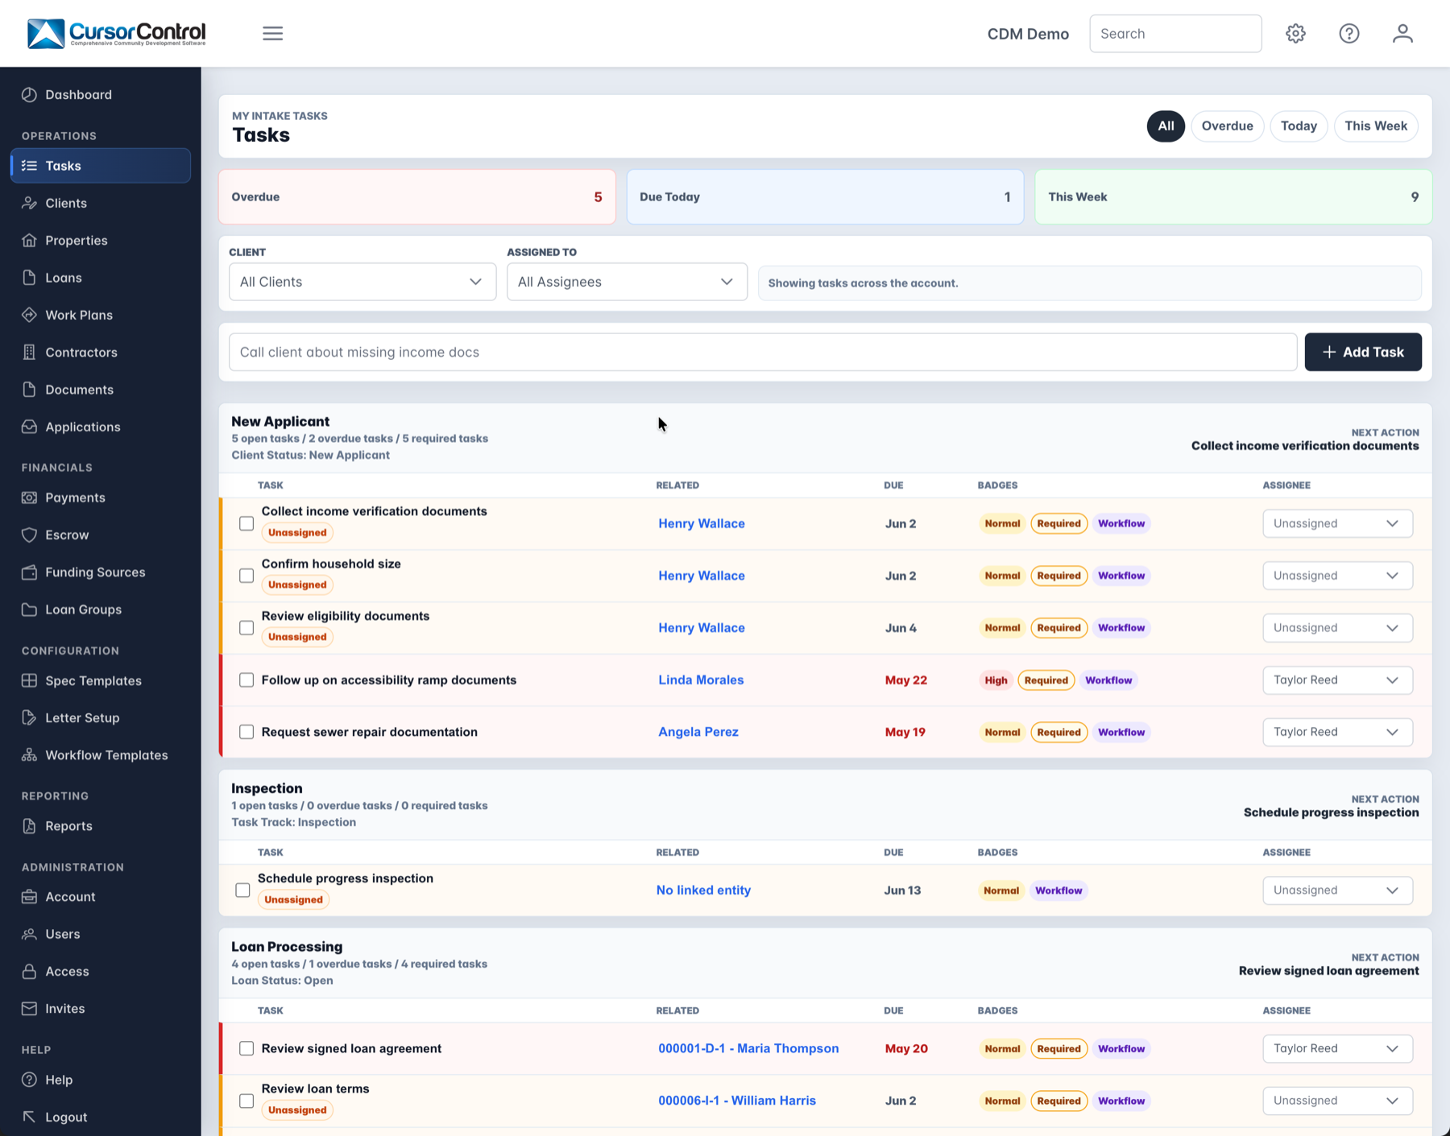Check Review signed loan agreement task
This screenshot has height=1136, width=1450.
(246, 1048)
